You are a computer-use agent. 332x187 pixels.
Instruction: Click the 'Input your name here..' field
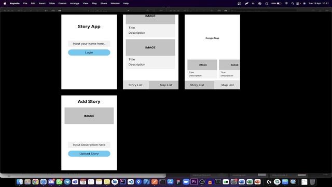pyautogui.click(x=89, y=44)
